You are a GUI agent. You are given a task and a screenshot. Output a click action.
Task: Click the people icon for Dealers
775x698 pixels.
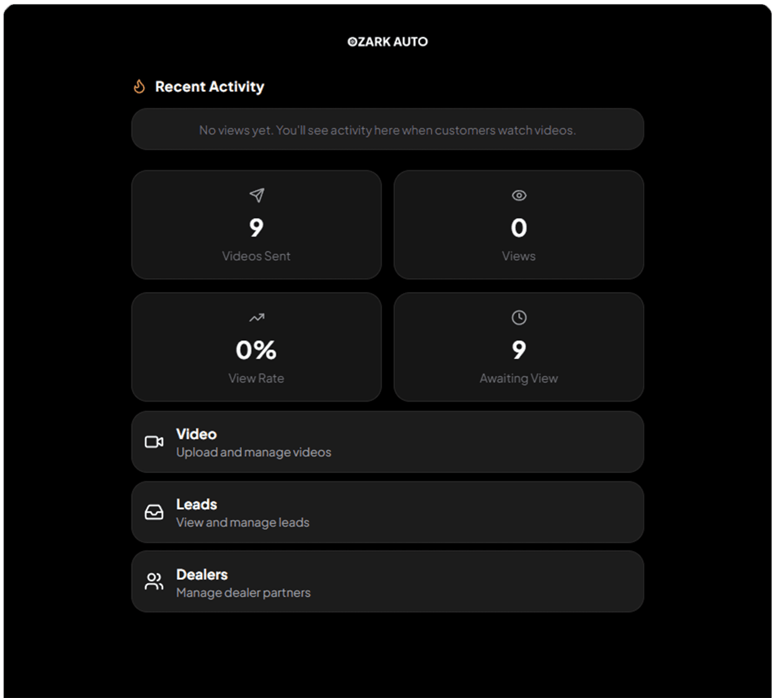[x=154, y=582]
